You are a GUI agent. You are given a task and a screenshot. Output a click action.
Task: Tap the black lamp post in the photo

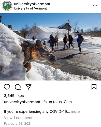click(x=69, y=29)
